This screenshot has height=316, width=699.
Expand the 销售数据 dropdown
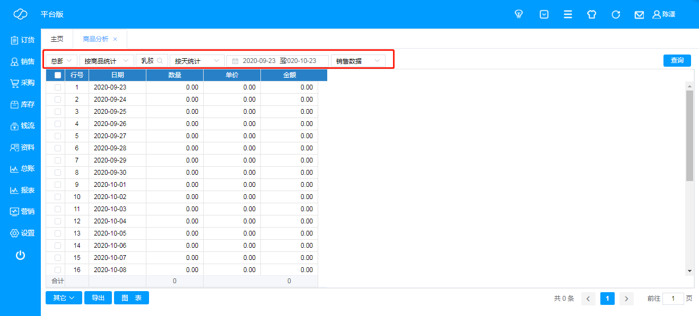(358, 61)
